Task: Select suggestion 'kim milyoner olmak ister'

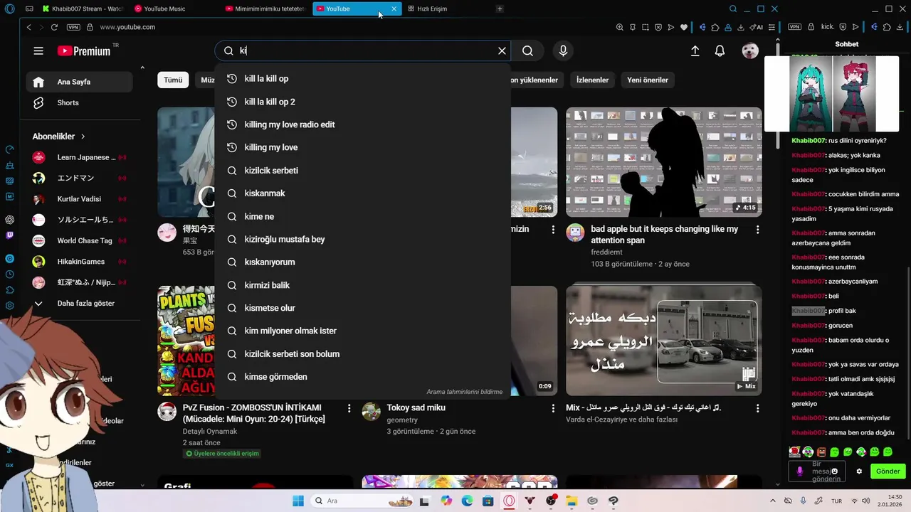Action: click(362, 331)
